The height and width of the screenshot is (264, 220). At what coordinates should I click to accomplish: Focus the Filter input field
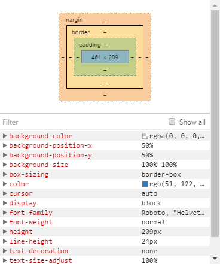[x=84, y=122]
